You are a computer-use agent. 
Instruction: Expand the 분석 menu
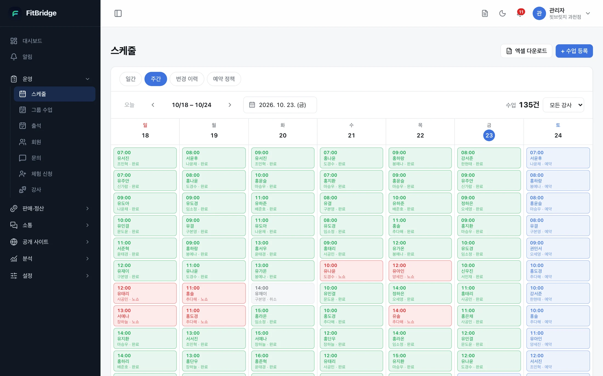(50, 258)
